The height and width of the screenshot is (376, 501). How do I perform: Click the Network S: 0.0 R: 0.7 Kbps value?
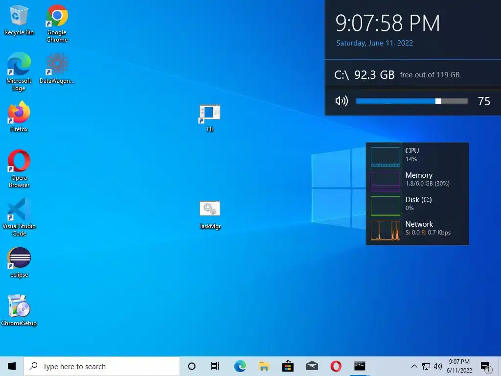428,233
